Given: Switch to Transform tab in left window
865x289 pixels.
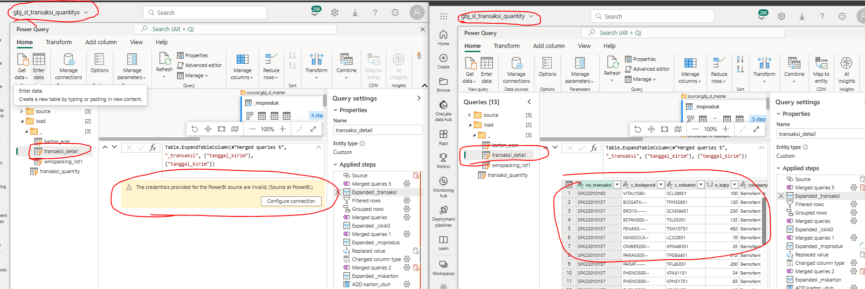Looking at the screenshot, I should click(59, 42).
